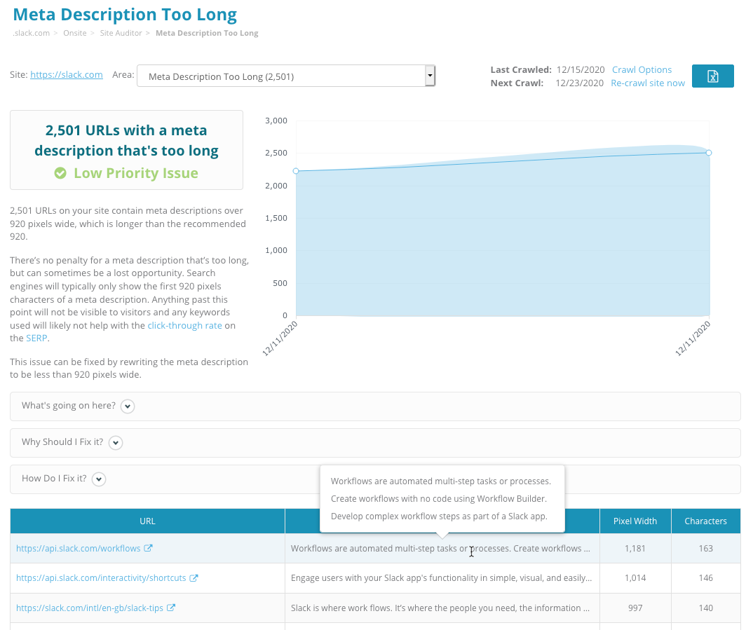The image size is (746, 630).
Task: Open external link icon for slack-tips URL
Action: pyautogui.click(x=170, y=608)
